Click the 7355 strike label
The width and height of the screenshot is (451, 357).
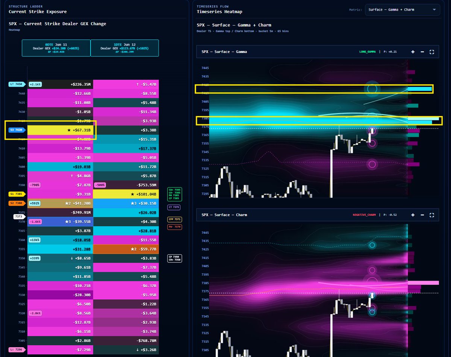(21, 249)
